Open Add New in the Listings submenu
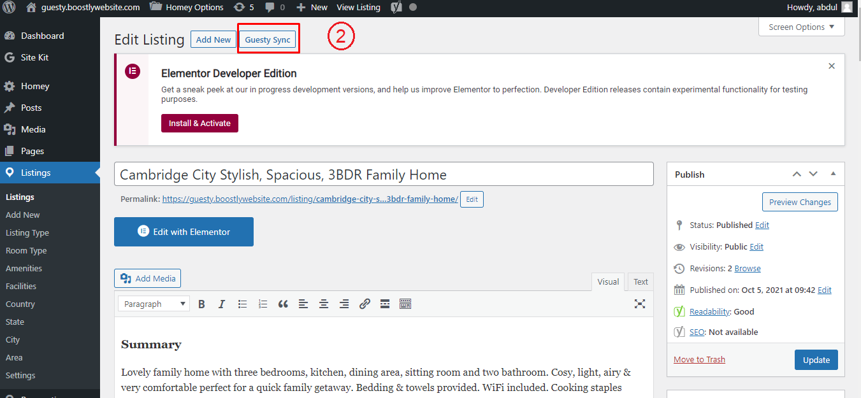The image size is (861, 398). tap(23, 215)
